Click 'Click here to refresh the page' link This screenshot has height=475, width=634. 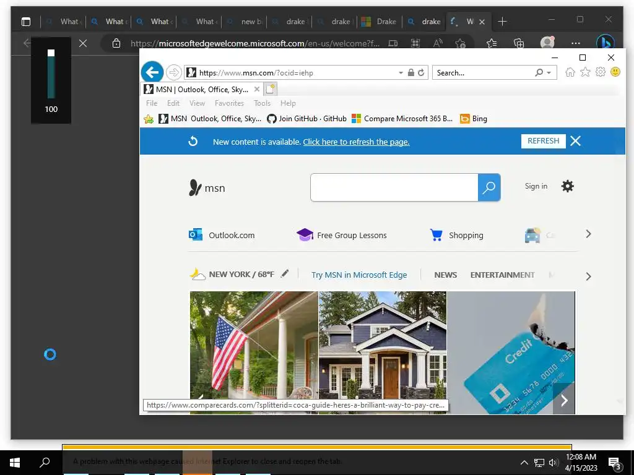(356, 142)
